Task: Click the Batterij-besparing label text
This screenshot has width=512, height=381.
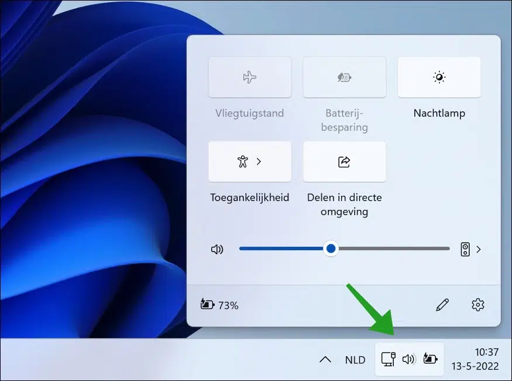Action: 345,120
